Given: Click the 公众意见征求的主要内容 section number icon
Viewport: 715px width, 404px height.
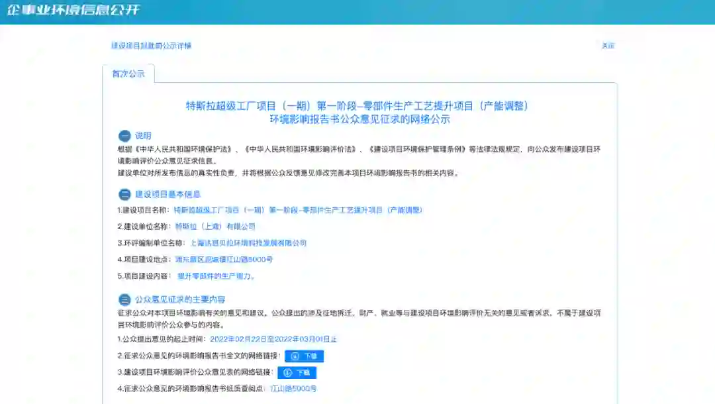Looking at the screenshot, I should pos(124,299).
